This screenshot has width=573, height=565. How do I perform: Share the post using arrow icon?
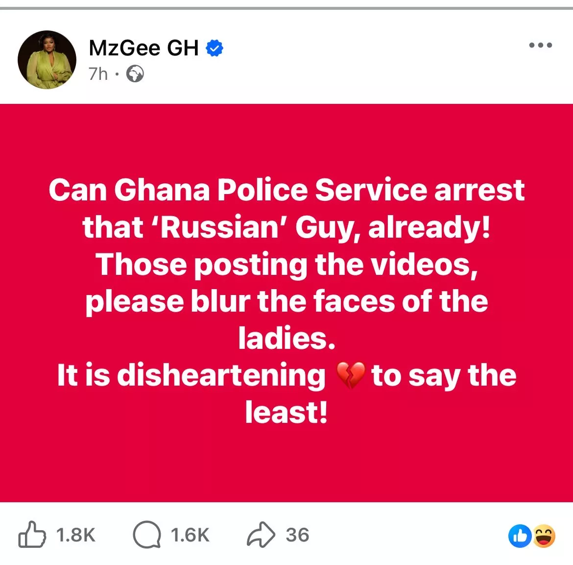tap(261, 534)
